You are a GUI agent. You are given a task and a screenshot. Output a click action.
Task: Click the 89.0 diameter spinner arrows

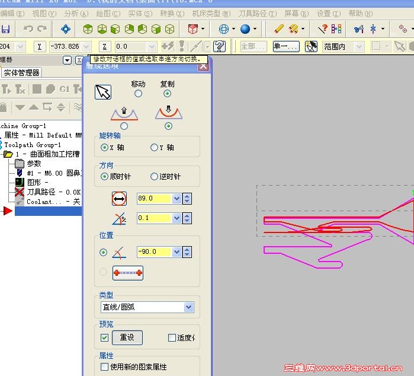click(x=187, y=199)
